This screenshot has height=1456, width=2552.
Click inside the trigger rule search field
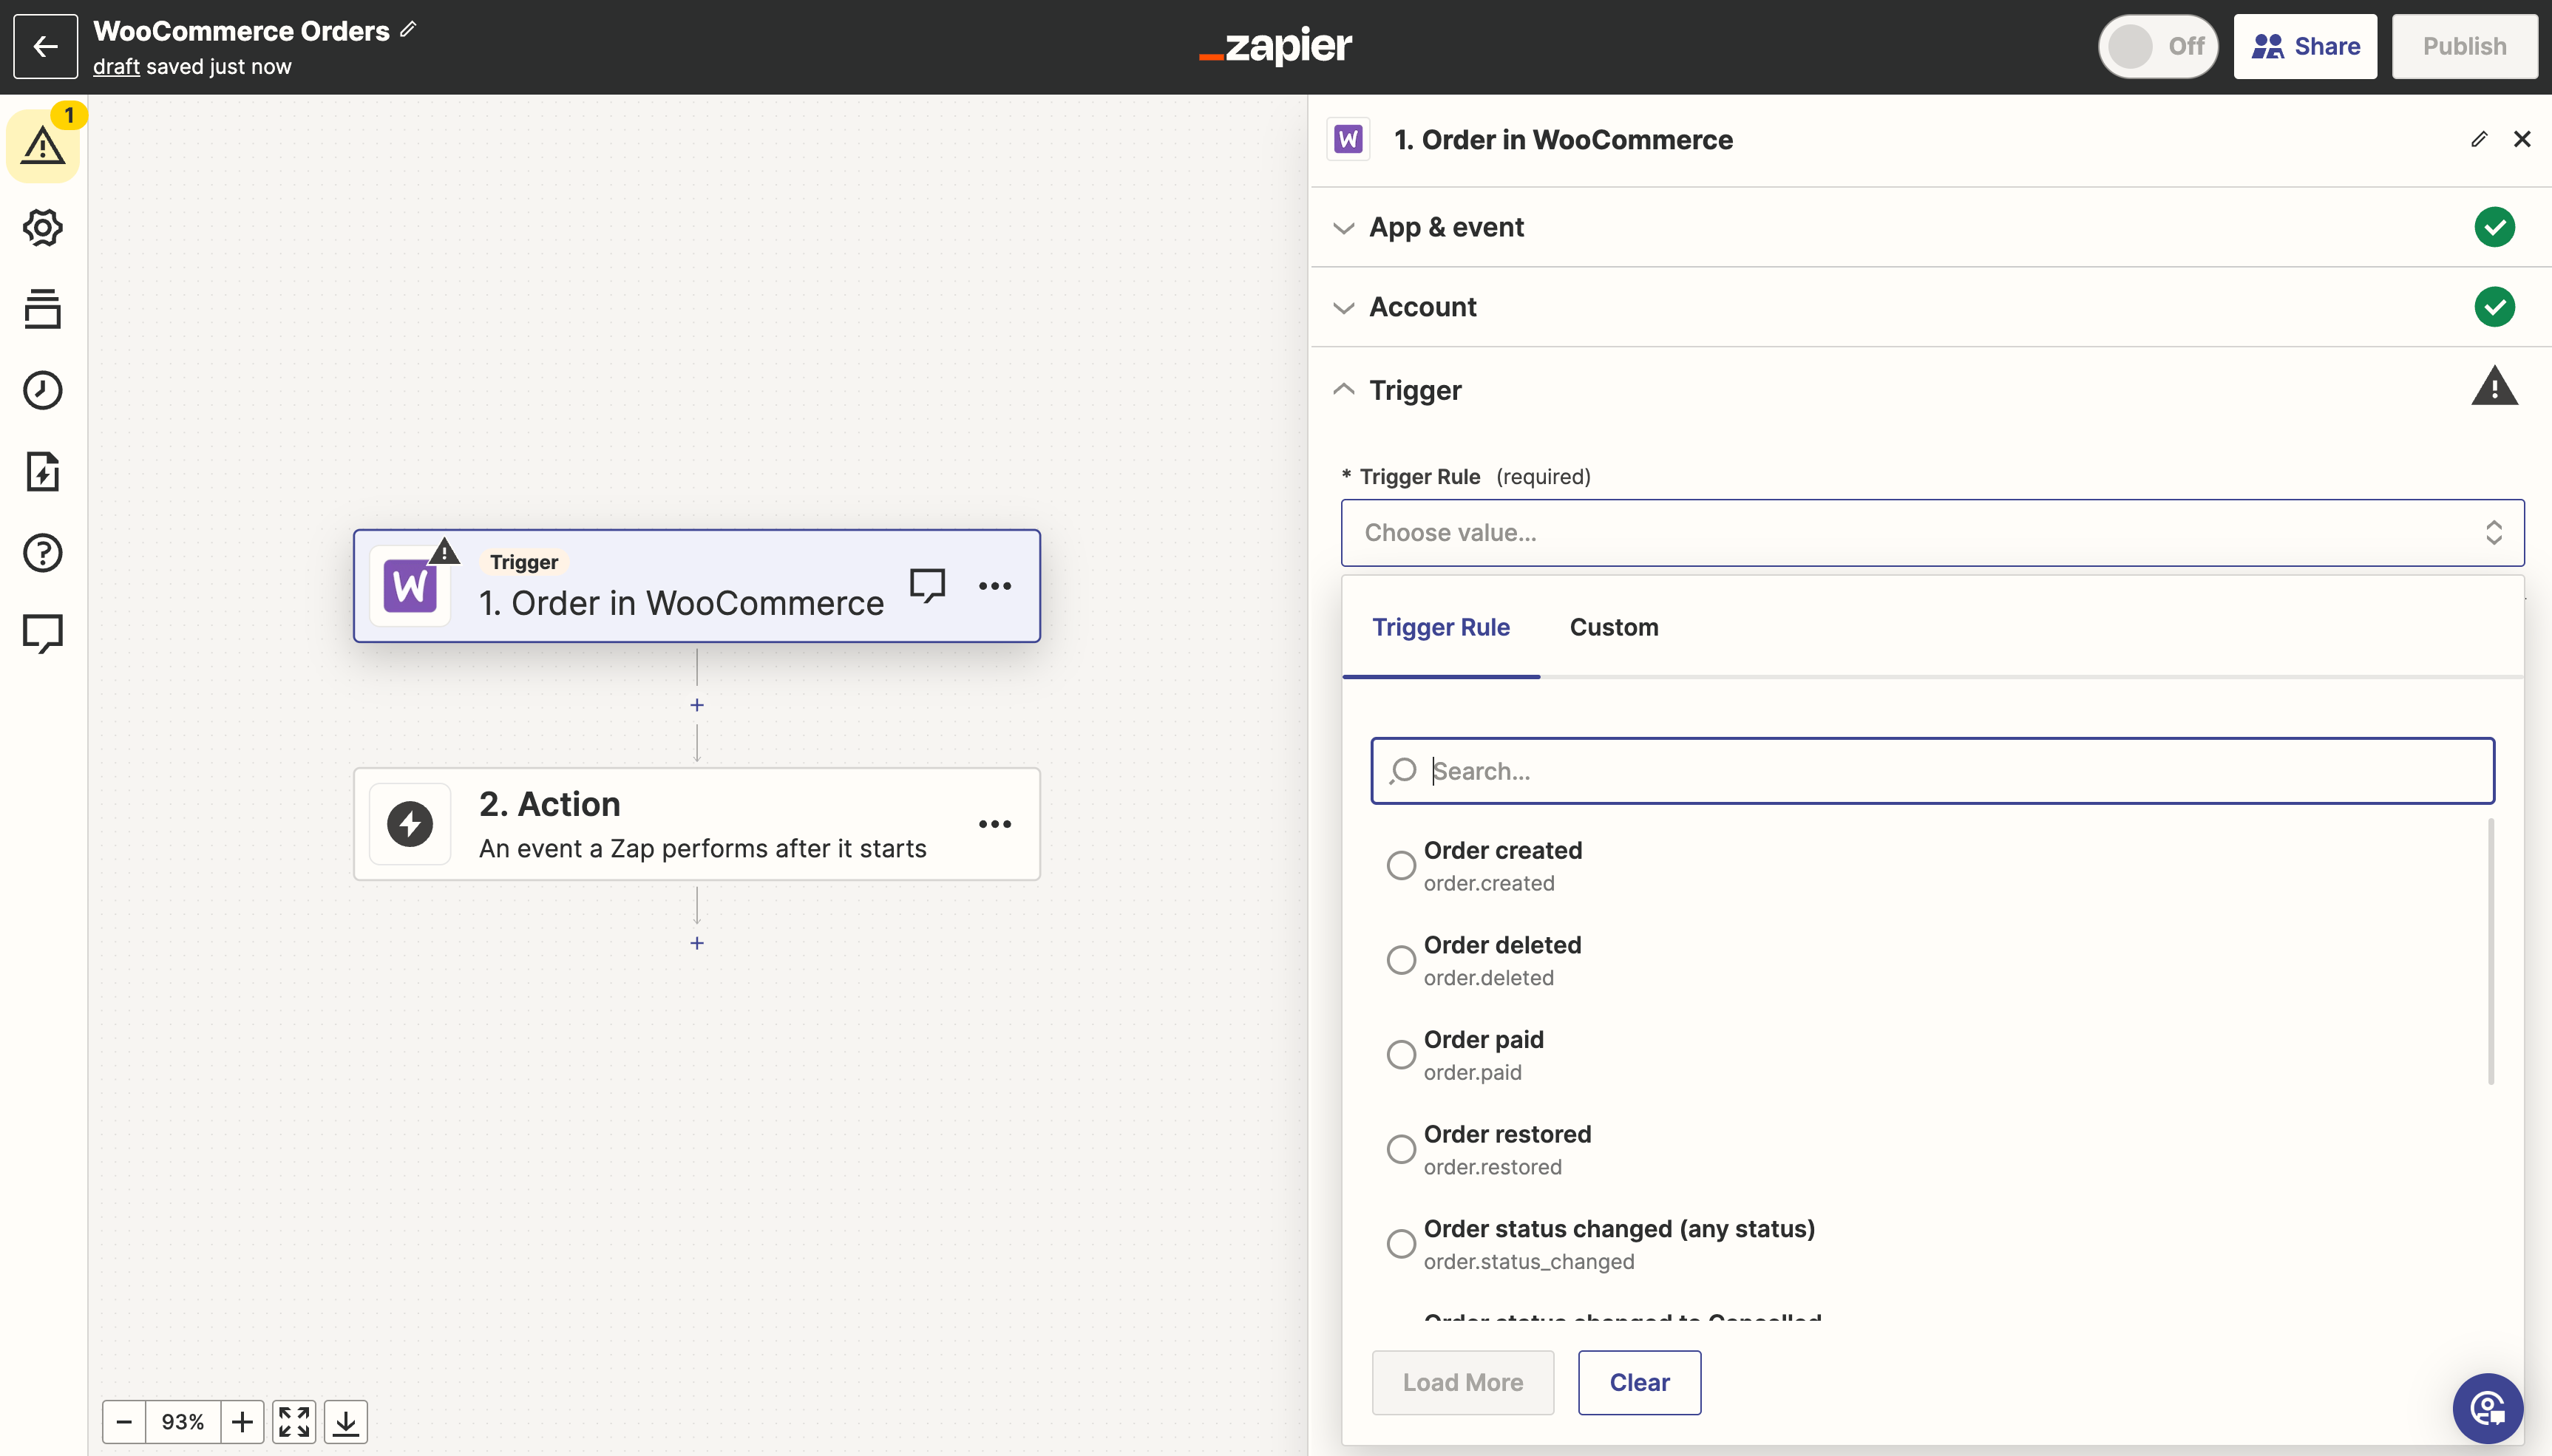(1930, 770)
